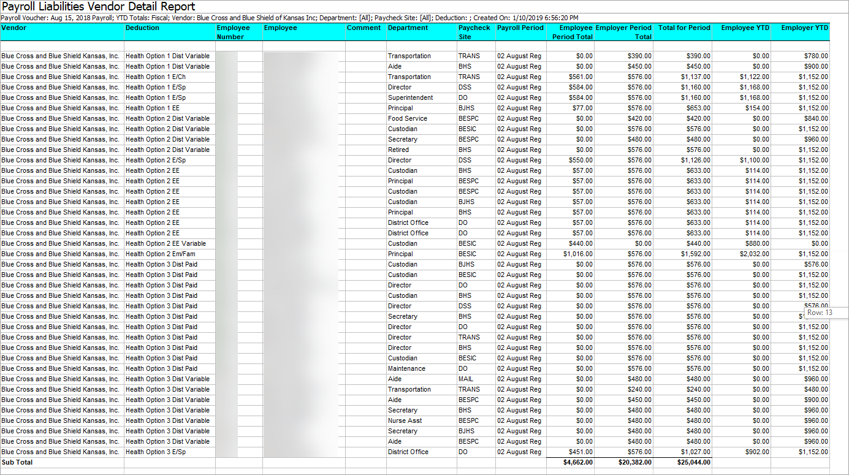Click the Nurse Asst department cell

(x=405, y=421)
